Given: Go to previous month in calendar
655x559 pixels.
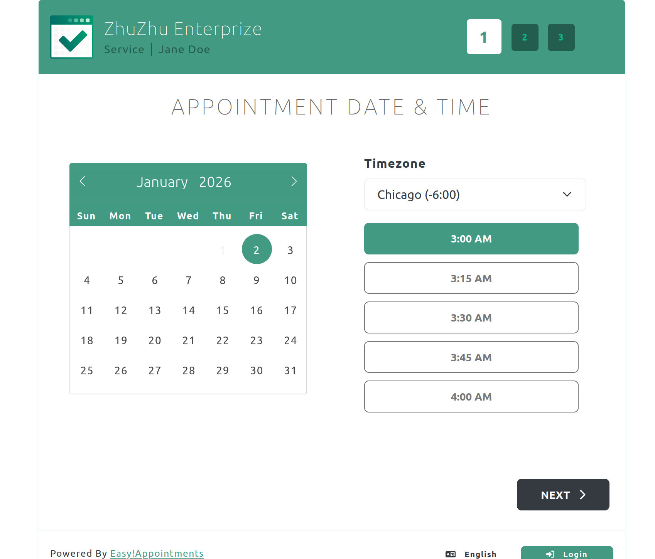Looking at the screenshot, I should (x=82, y=181).
